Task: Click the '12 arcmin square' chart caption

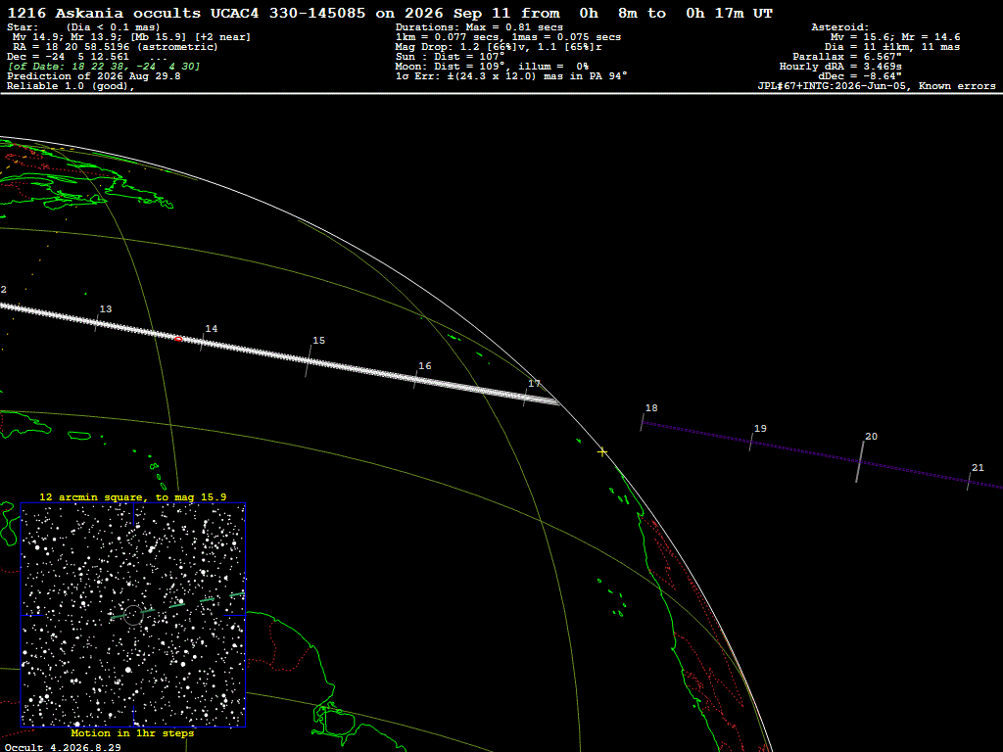Action: (132, 496)
